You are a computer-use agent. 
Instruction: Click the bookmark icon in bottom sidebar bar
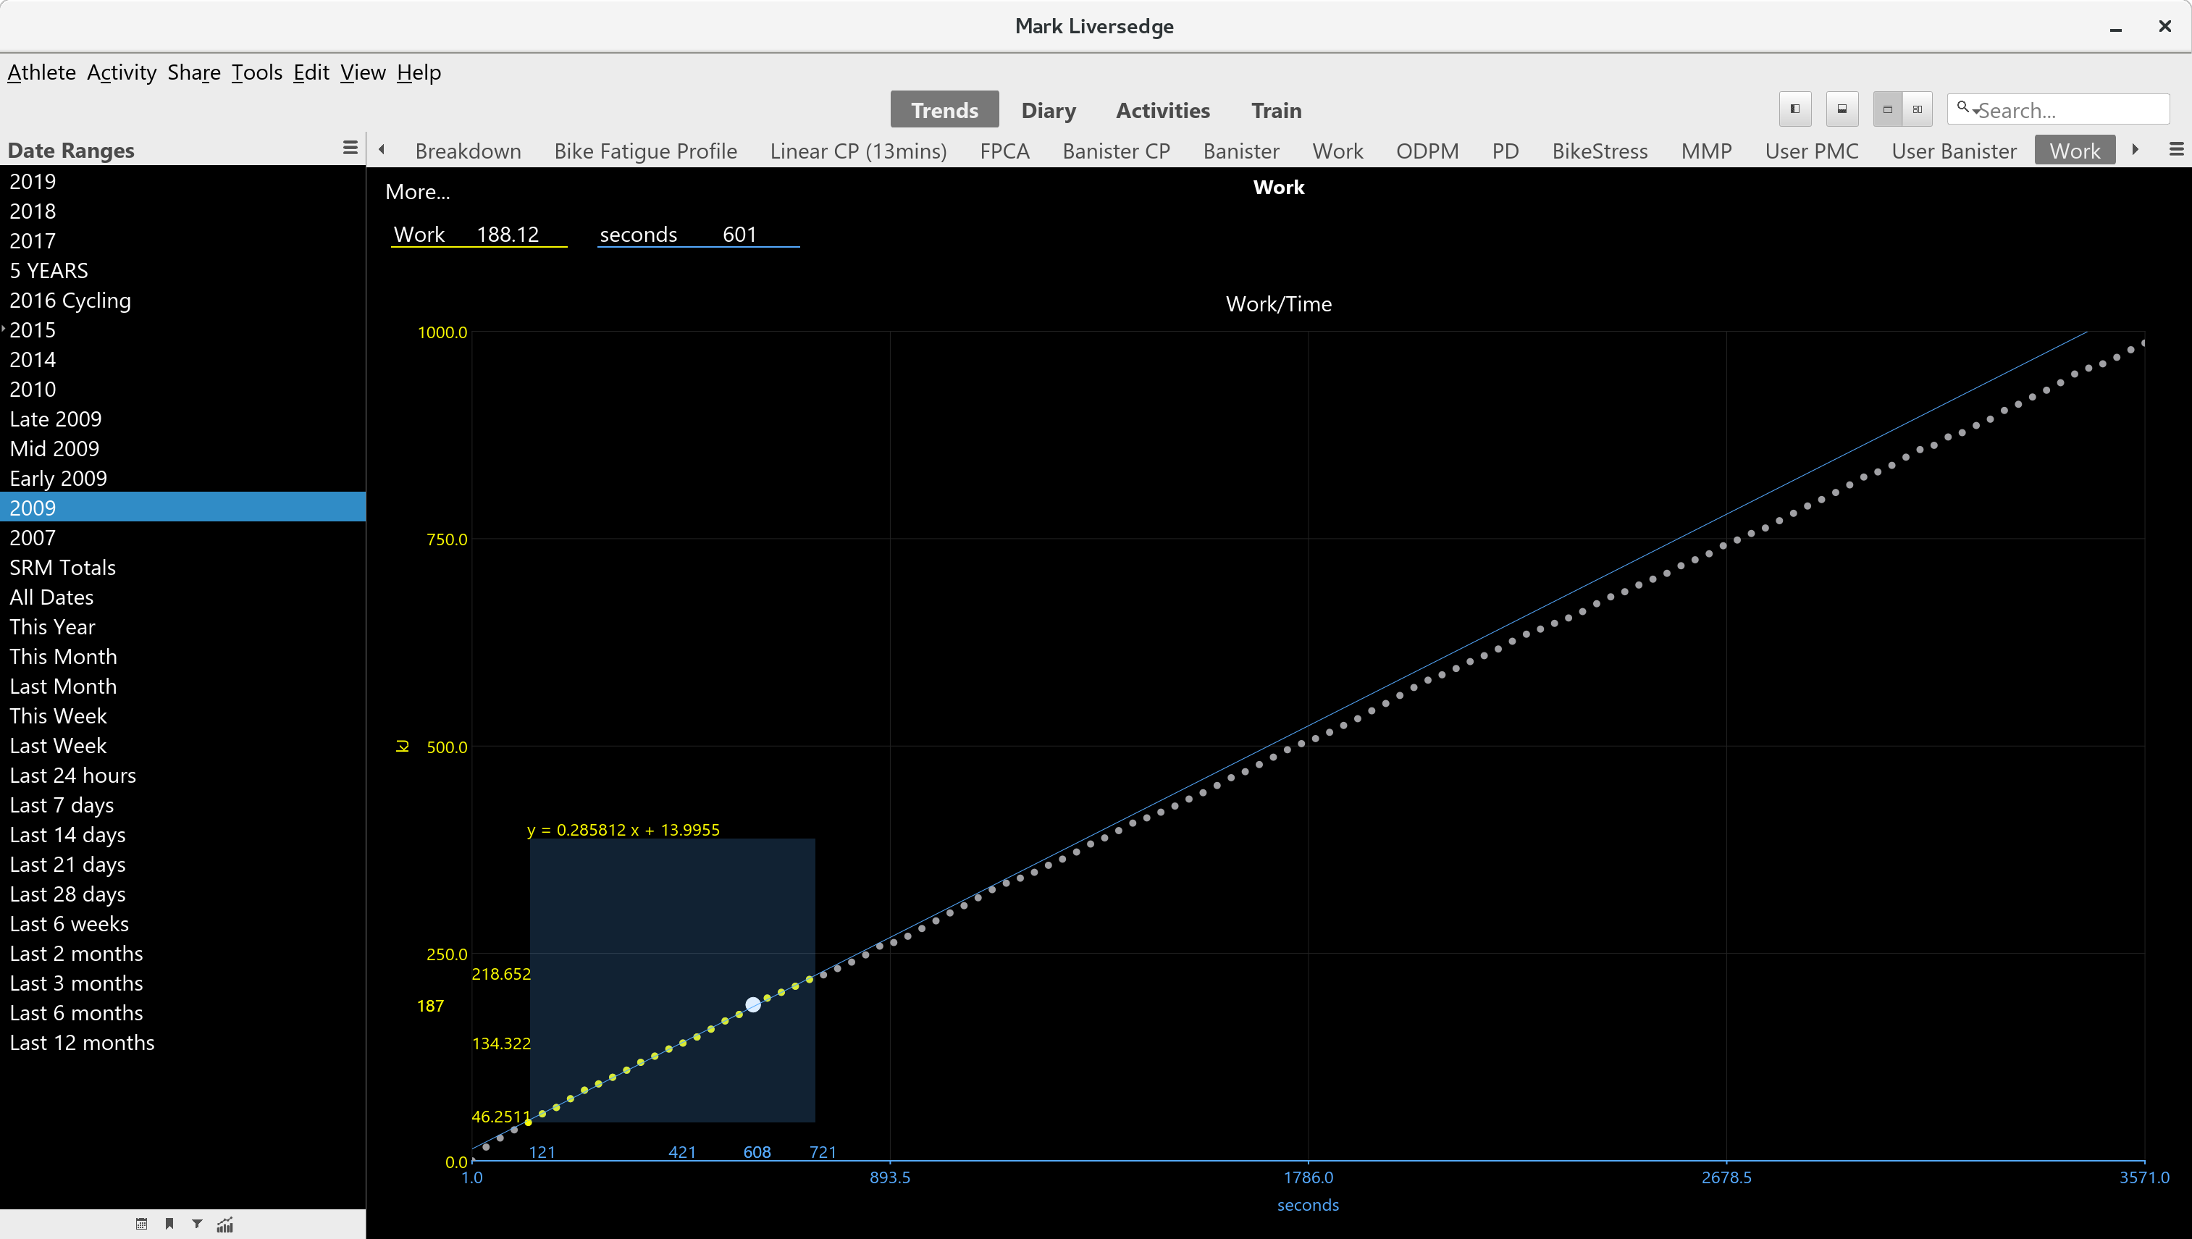point(169,1225)
